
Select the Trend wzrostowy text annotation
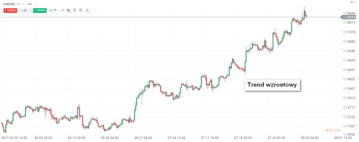(272, 85)
